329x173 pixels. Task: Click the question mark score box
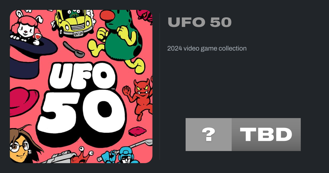[x=209, y=135]
